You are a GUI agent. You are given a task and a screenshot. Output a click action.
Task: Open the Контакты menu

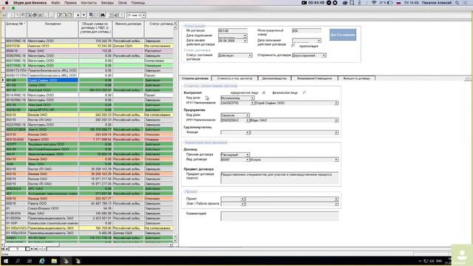click(89, 3)
